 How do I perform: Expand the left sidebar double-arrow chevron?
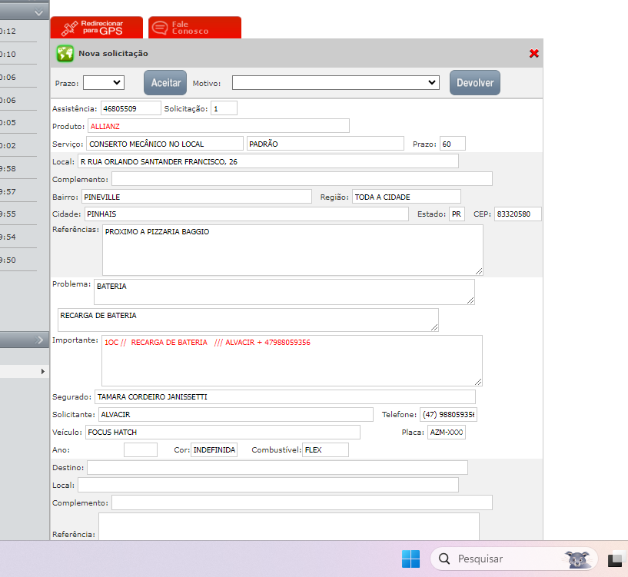tap(38, 340)
